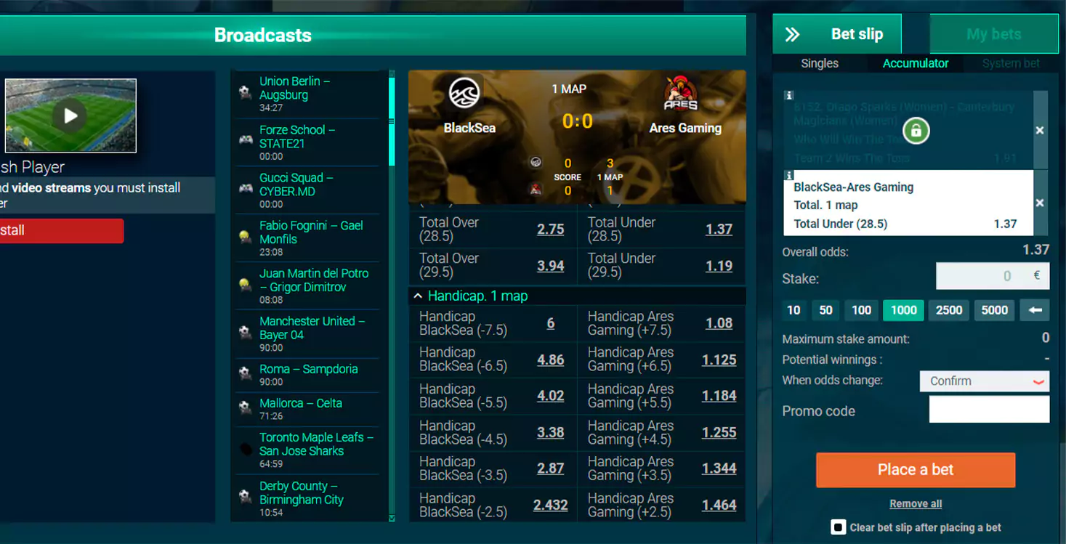Click the soccer icon beside Manchester United – Bayer 04
The width and height of the screenshot is (1066, 544).
coord(245,332)
